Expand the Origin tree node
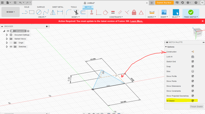The height and width of the screenshot is (114, 205). [x=7, y=43]
